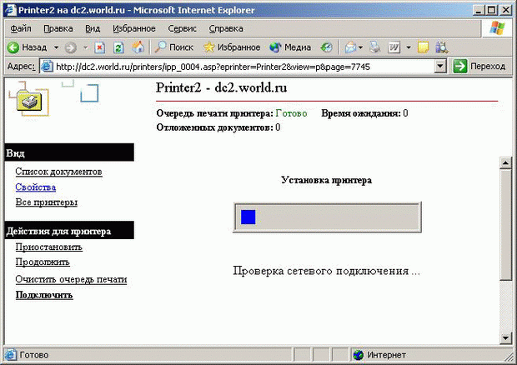Open the Поиск search pane
This screenshot has height=365, width=517.
click(173, 47)
